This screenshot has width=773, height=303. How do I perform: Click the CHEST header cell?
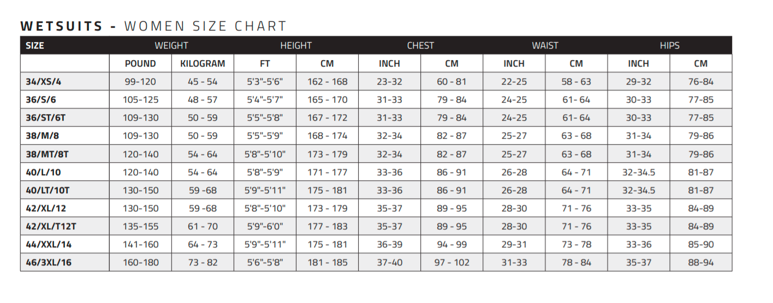(x=420, y=46)
